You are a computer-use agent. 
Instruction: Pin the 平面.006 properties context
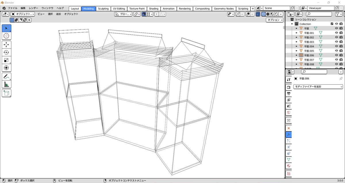pos(341,79)
